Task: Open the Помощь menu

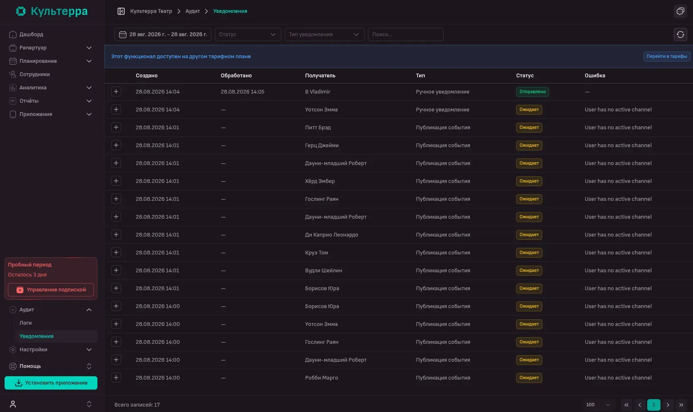Action: pyautogui.click(x=52, y=366)
